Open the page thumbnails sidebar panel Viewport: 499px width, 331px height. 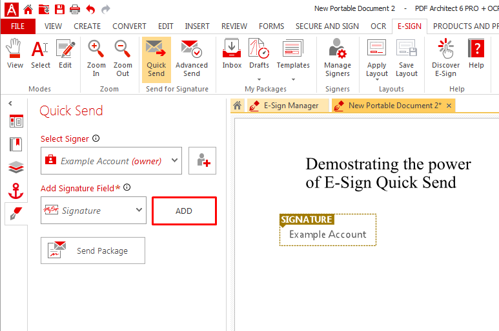[x=16, y=121]
